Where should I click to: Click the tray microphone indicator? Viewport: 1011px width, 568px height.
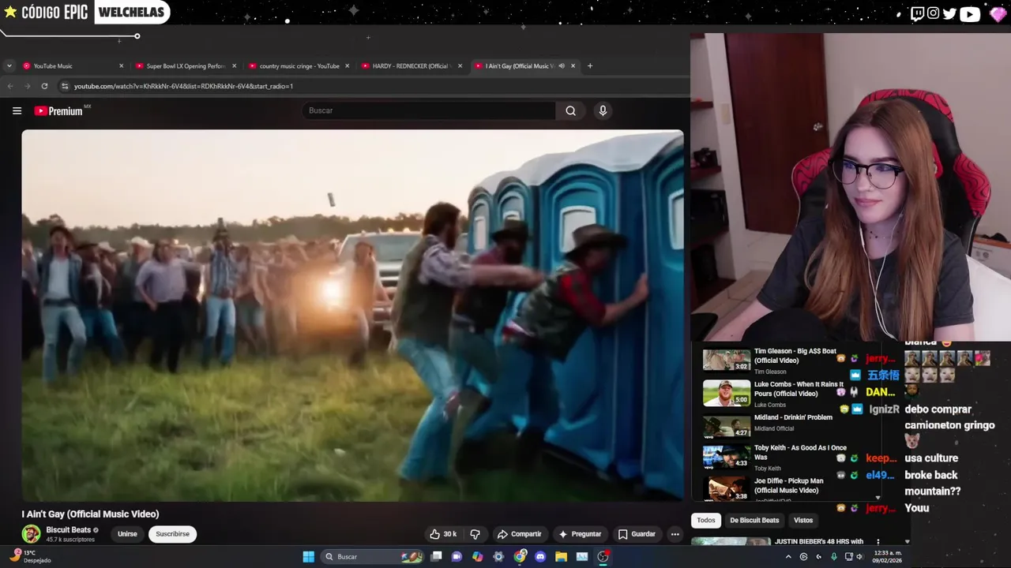[x=833, y=557]
